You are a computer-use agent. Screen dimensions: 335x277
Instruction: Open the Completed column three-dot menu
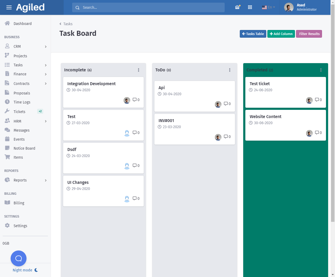[x=321, y=70]
